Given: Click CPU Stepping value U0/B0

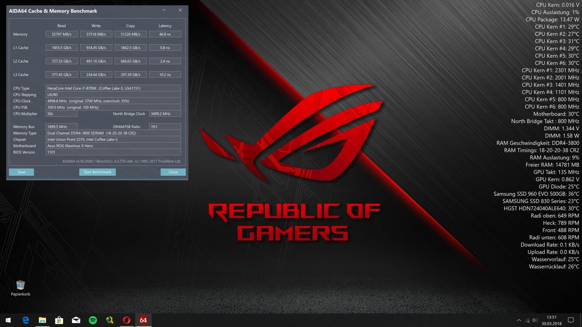Looking at the screenshot, I should [113, 95].
